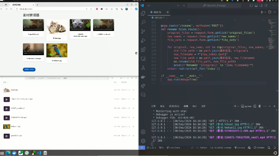279x156 pixels.
Task: Split the editor to the right
Action: [x=270, y=12]
